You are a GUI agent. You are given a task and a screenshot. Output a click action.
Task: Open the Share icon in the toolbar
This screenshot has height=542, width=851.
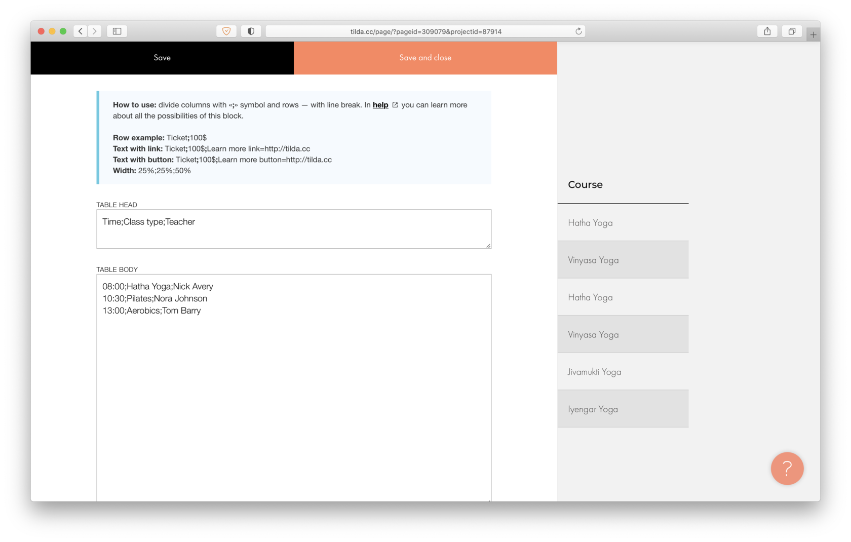[x=767, y=31]
